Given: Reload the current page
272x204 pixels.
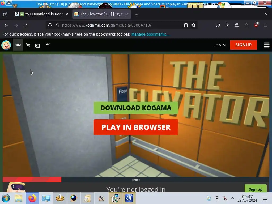Looking at the screenshot, I should 25,25.
